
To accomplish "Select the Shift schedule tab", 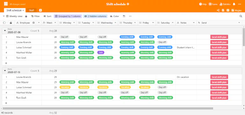I will pos(15,10).
